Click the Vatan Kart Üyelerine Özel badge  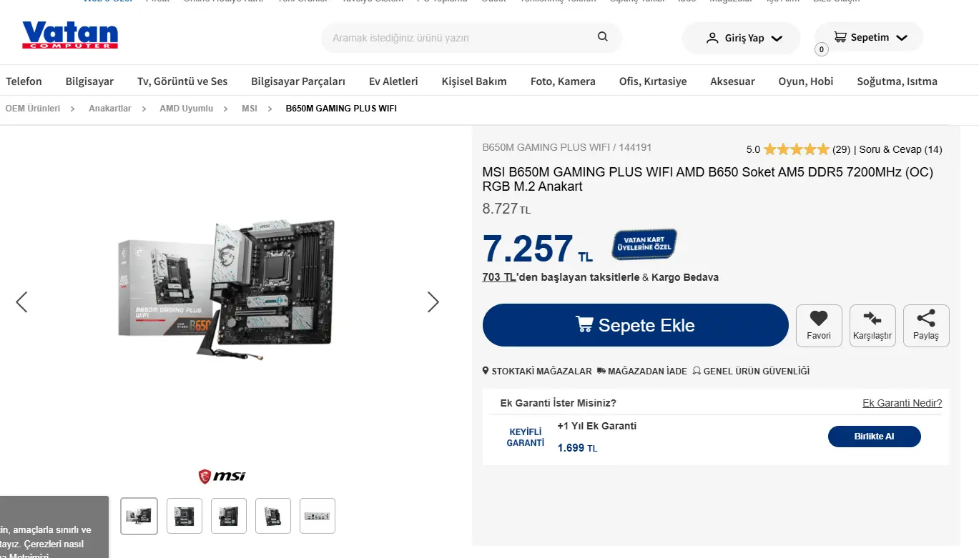coord(644,244)
